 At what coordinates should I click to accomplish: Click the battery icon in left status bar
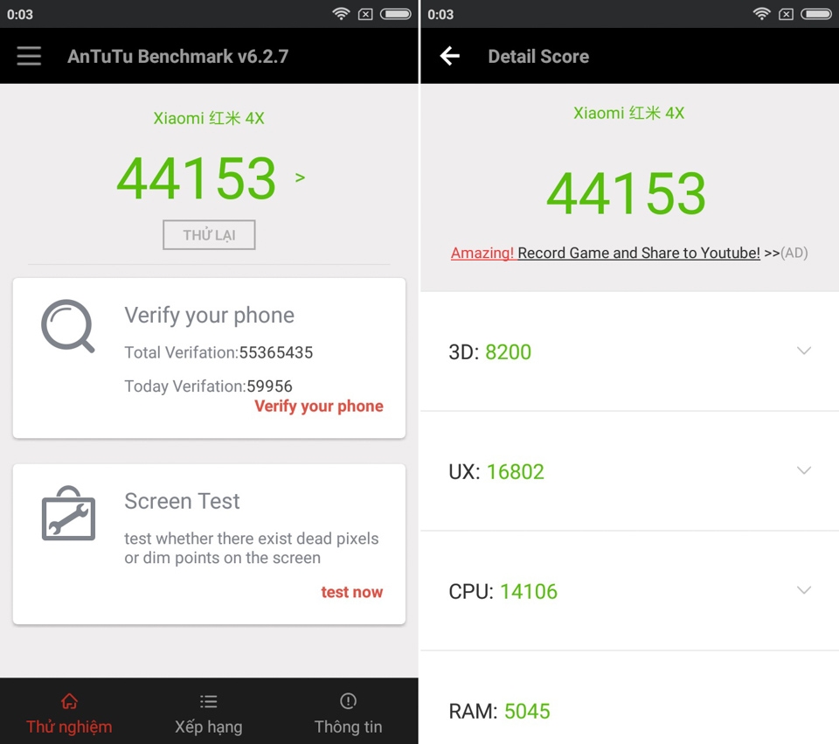pos(395,14)
